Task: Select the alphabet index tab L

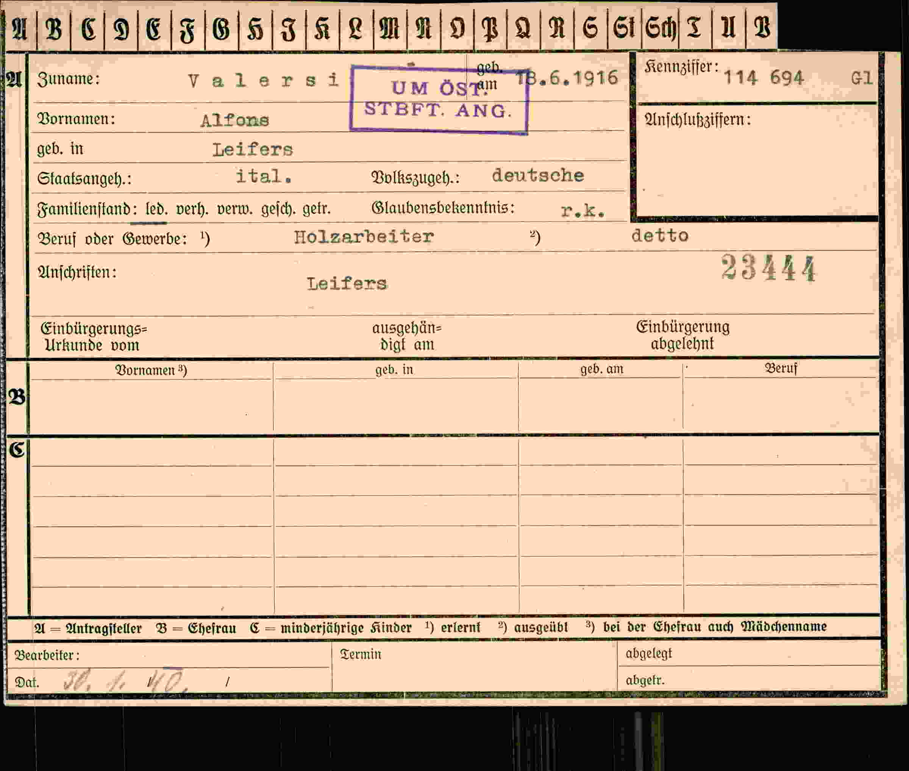Action: [356, 28]
